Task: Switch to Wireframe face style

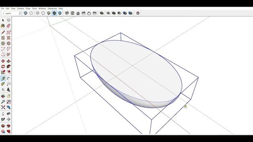Action: click(38, 13)
